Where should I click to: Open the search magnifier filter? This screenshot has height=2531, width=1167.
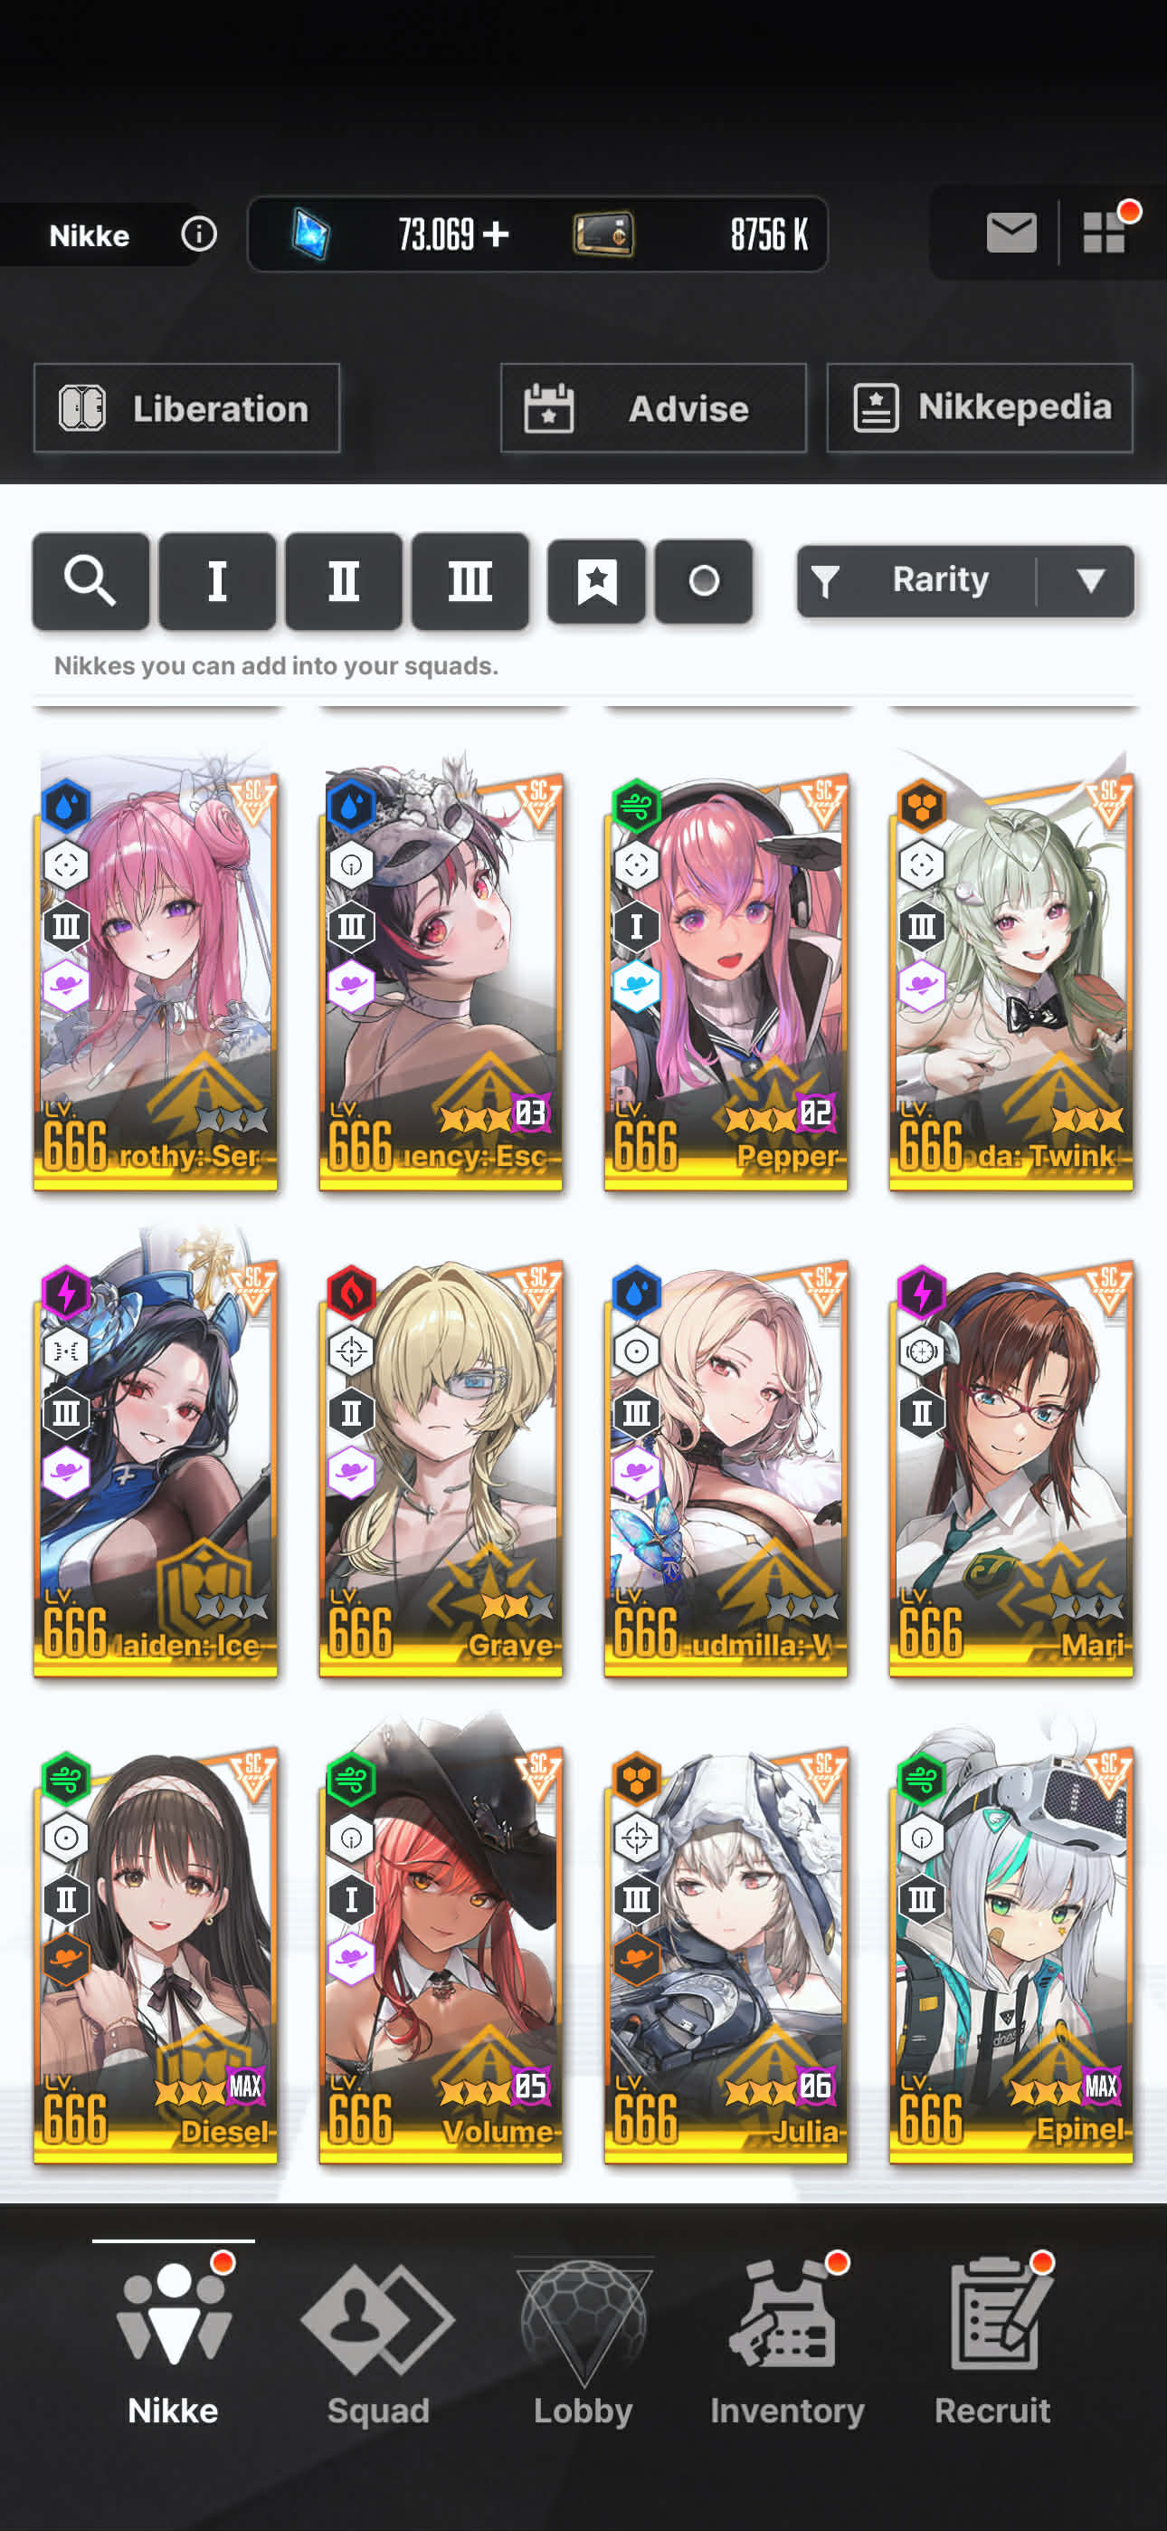[x=90, y=580]
